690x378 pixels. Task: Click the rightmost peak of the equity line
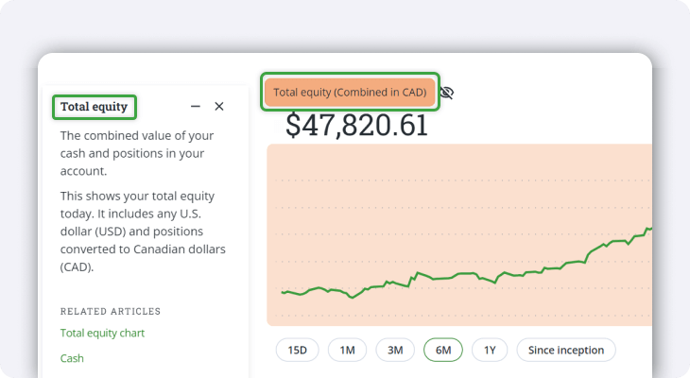tap(648, 228)
